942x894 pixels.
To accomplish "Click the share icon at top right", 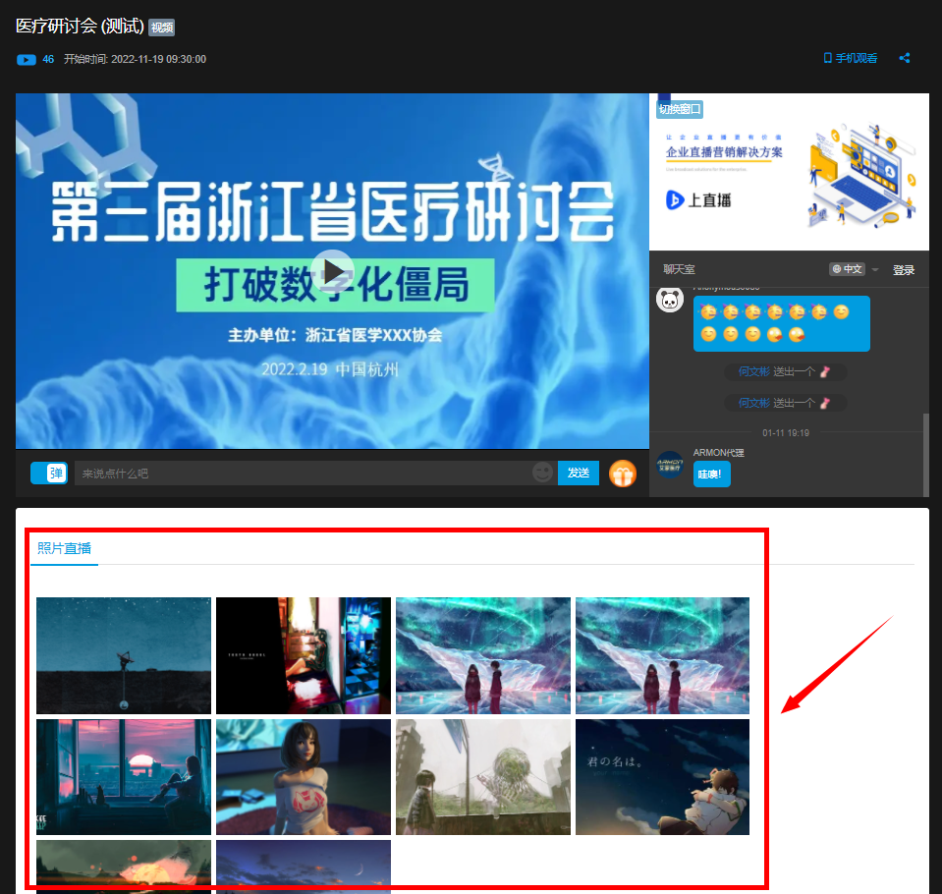I will click(904, 58).
